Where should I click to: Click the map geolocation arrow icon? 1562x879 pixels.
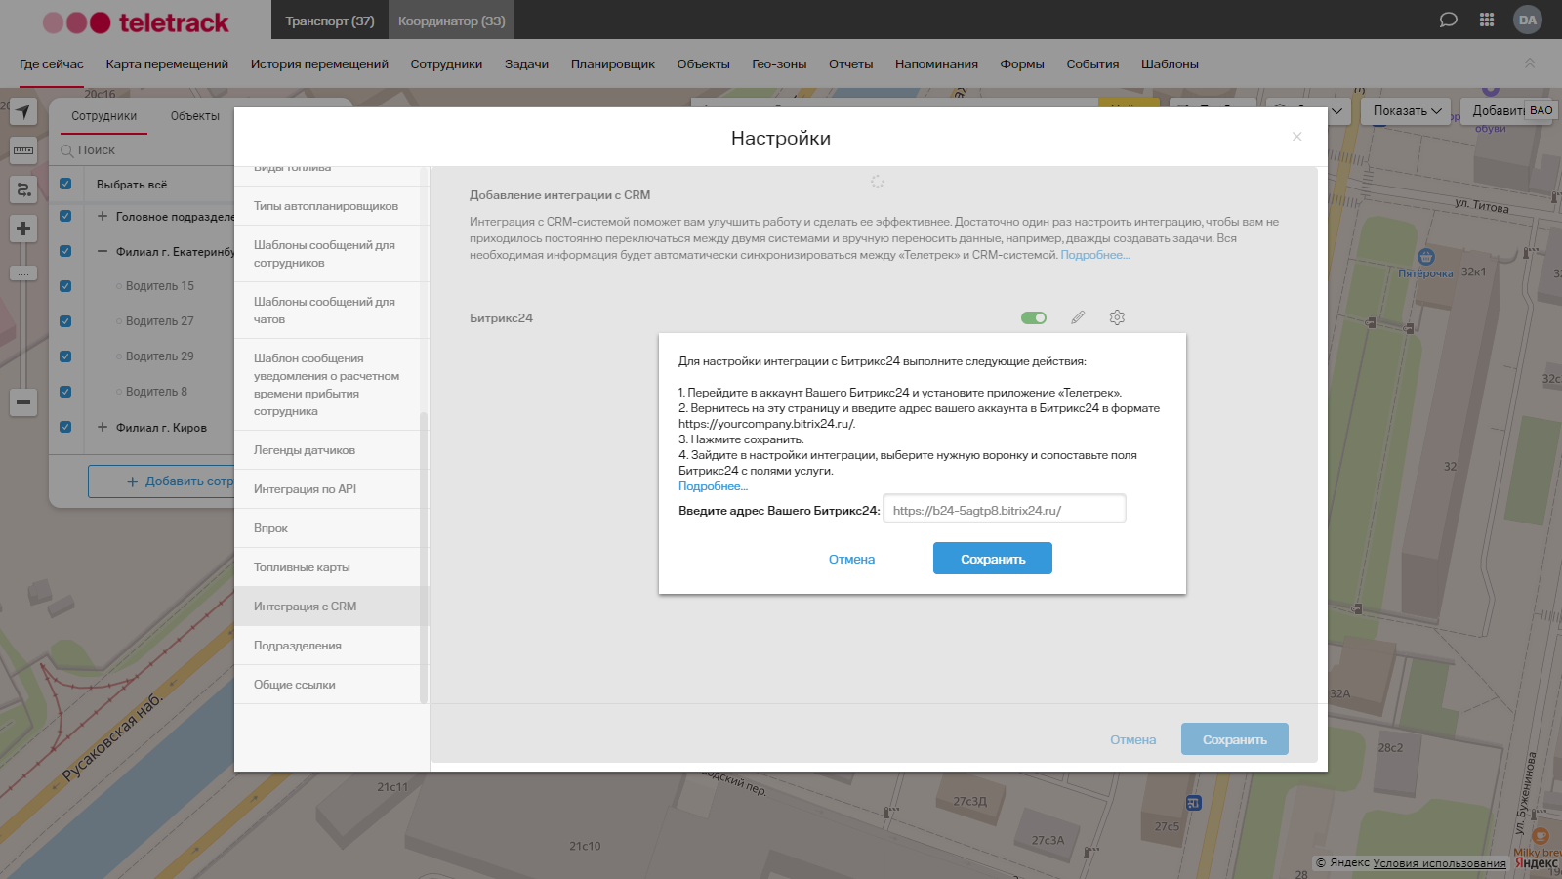[x=23, y=111]
